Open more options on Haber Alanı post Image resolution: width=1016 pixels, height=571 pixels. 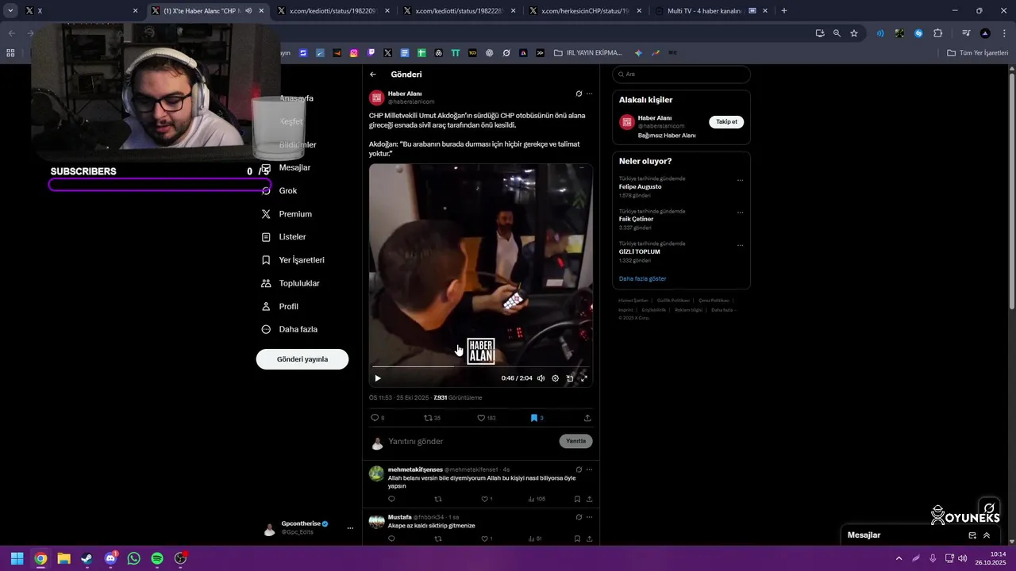(x=589, y=94)
